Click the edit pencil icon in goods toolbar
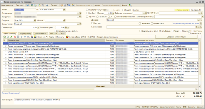The width and height of the screenshot is (205, 109). click(x=11, y=37)
